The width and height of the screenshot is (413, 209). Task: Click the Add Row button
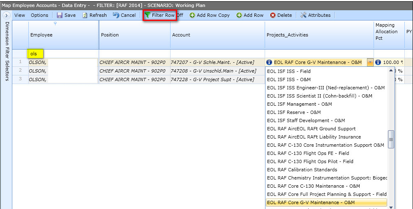point(250,15)
